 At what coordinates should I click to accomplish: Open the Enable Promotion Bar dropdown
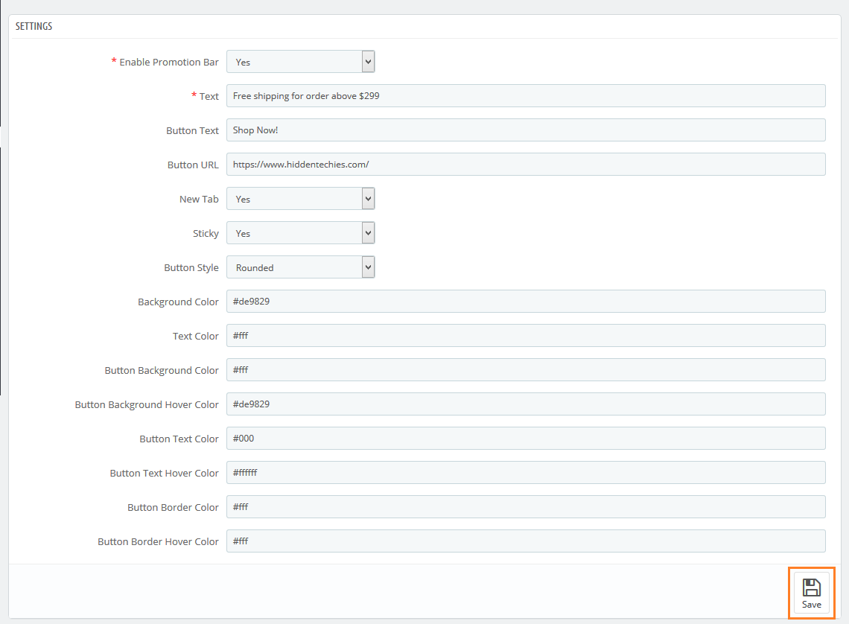(300, 61)
